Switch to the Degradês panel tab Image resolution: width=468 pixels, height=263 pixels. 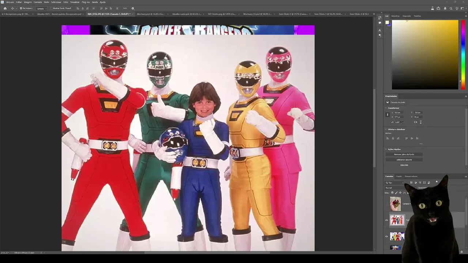[407, 16]
